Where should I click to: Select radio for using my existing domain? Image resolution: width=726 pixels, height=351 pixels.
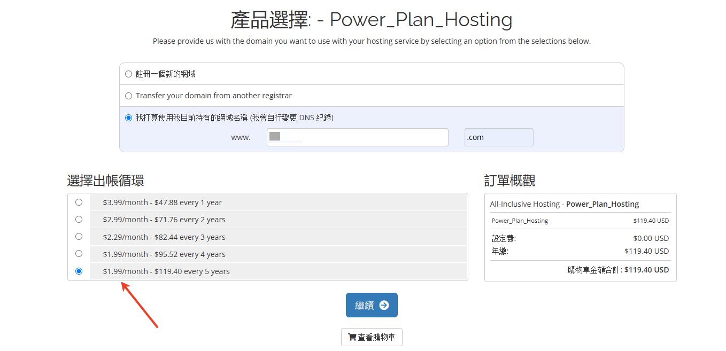coord(128,118)
